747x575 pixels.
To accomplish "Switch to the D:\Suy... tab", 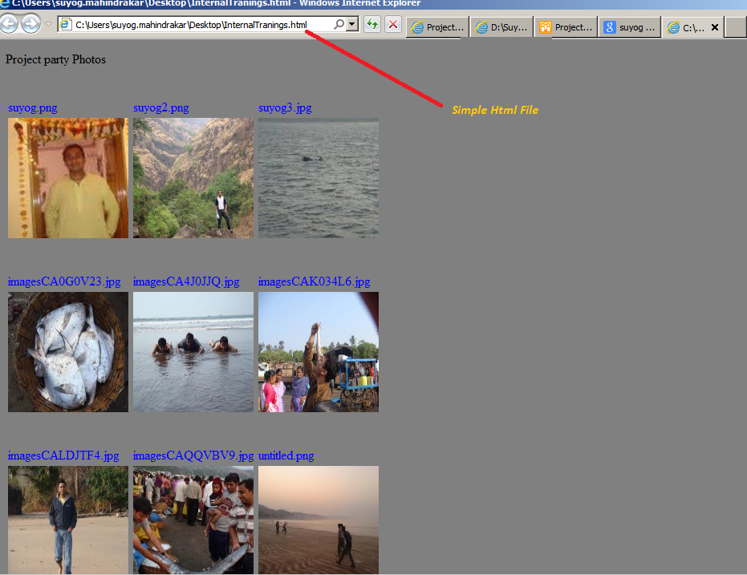I will click(501, 27).
